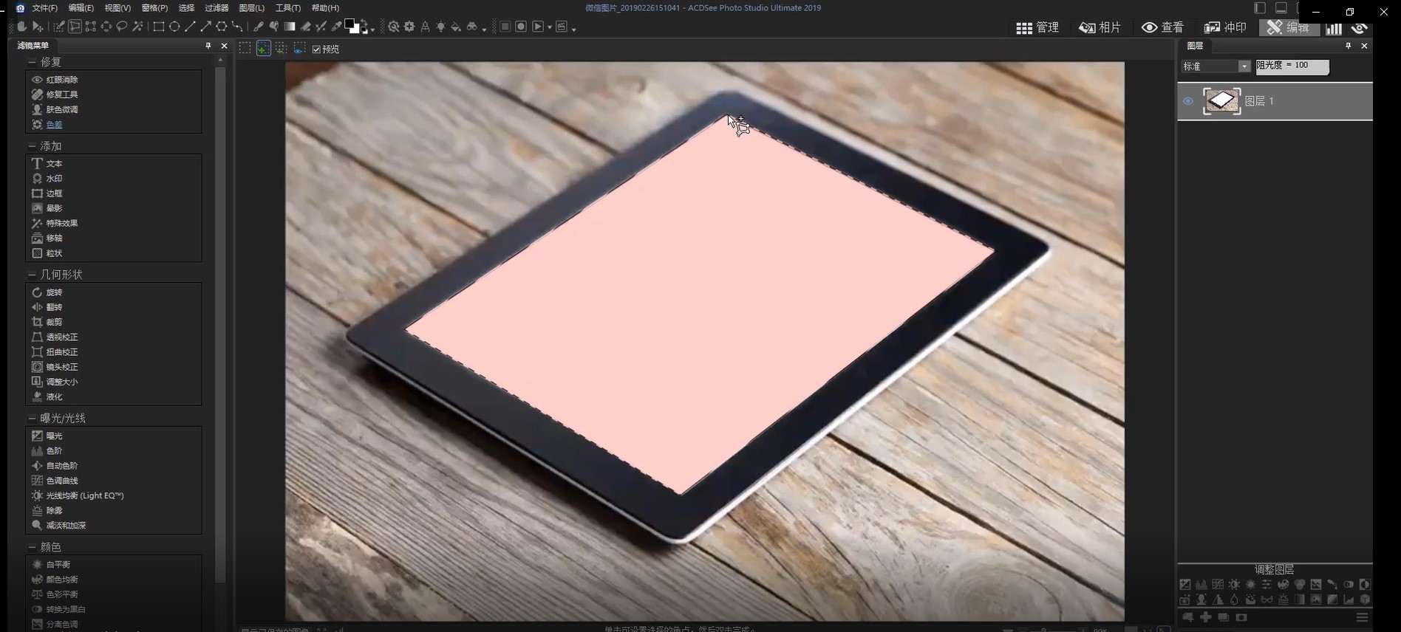Add a layer mask
Viewport: 1401px width, 632px height.
[x=1241, y=617]
